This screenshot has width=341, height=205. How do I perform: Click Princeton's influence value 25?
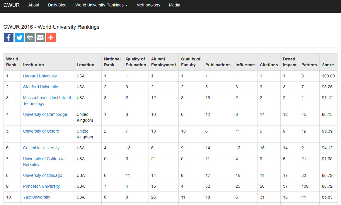coord(238,186)
